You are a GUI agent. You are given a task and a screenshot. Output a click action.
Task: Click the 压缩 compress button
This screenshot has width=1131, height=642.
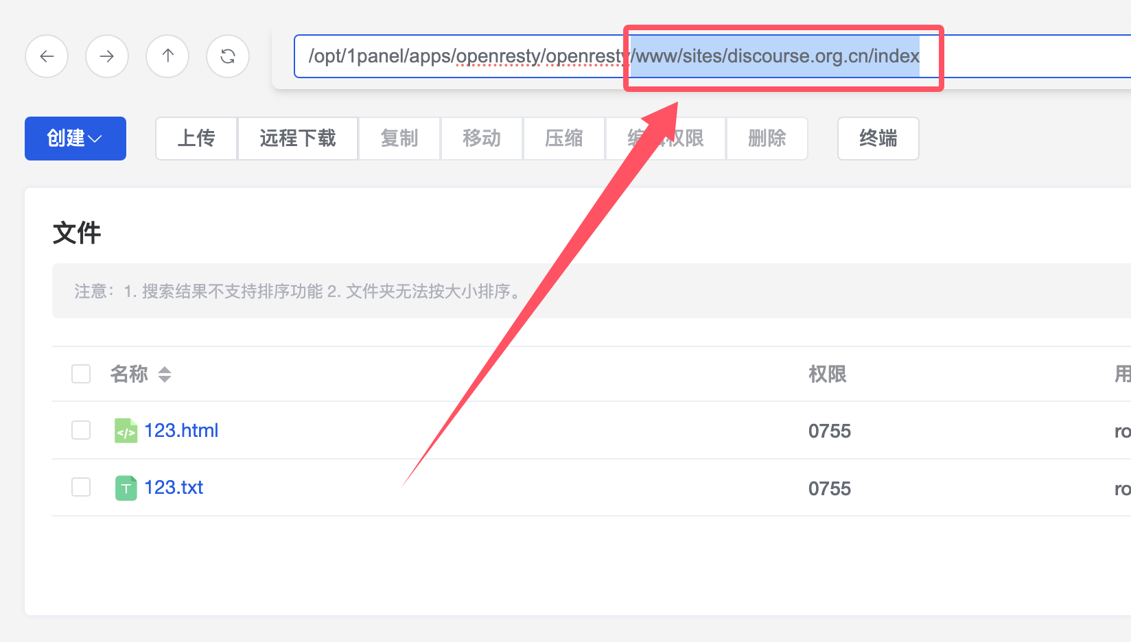click(564, 139)
